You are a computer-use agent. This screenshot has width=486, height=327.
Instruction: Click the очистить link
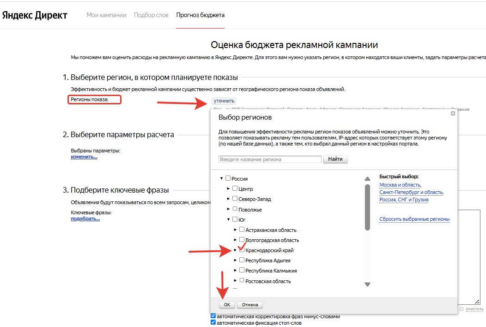click(474, 309)
